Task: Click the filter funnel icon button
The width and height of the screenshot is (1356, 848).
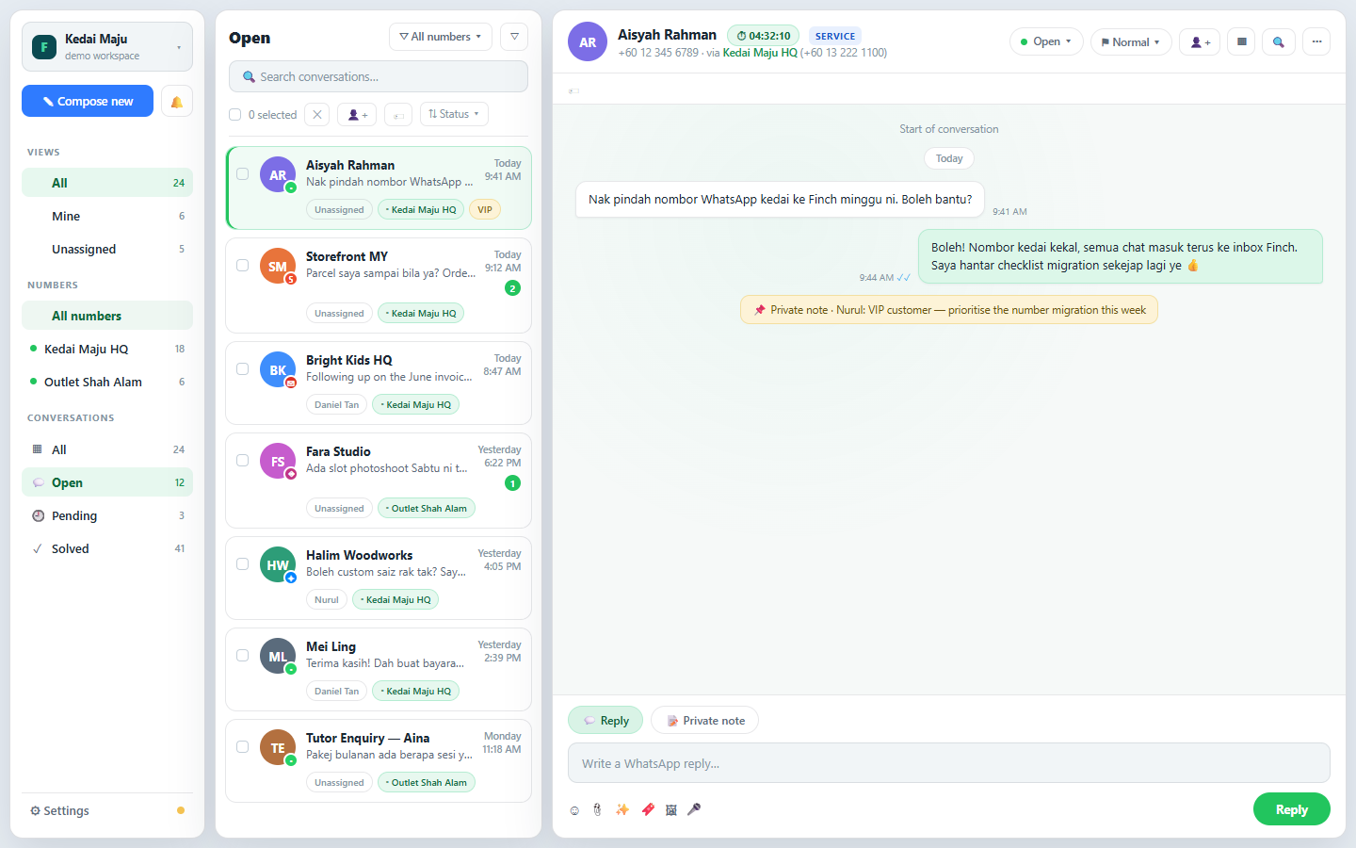Action: pyautogui.click(x=514, y=37)
